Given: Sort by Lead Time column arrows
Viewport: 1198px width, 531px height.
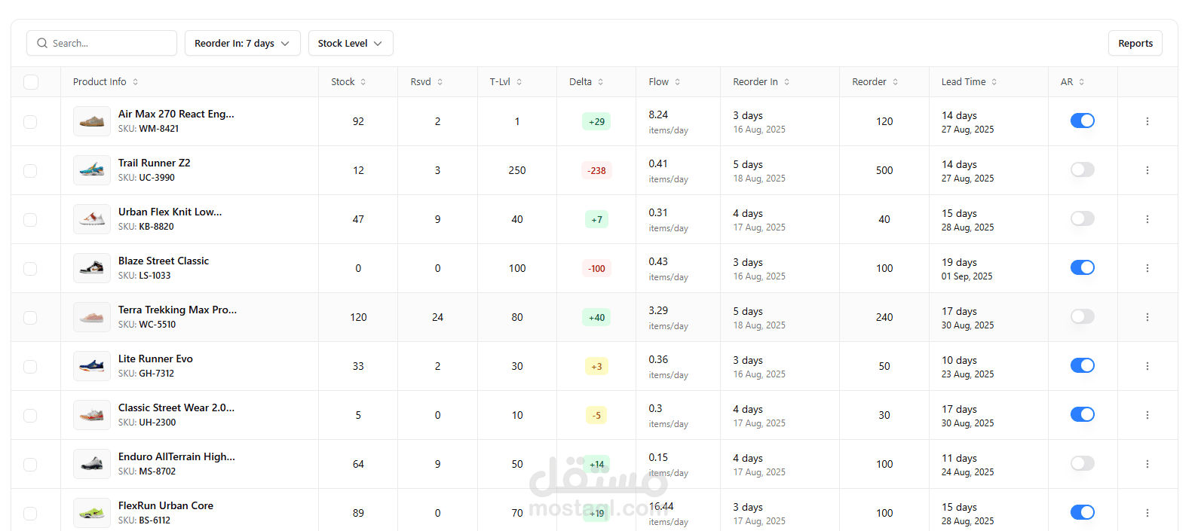Looking at the screenshot, I should tap(994, 82).
